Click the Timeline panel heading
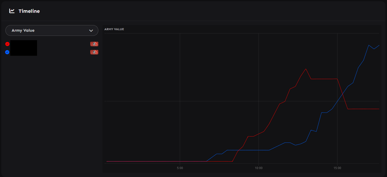Image resolution: width=387 pixels, height=177 pixels. click(29, 11)
